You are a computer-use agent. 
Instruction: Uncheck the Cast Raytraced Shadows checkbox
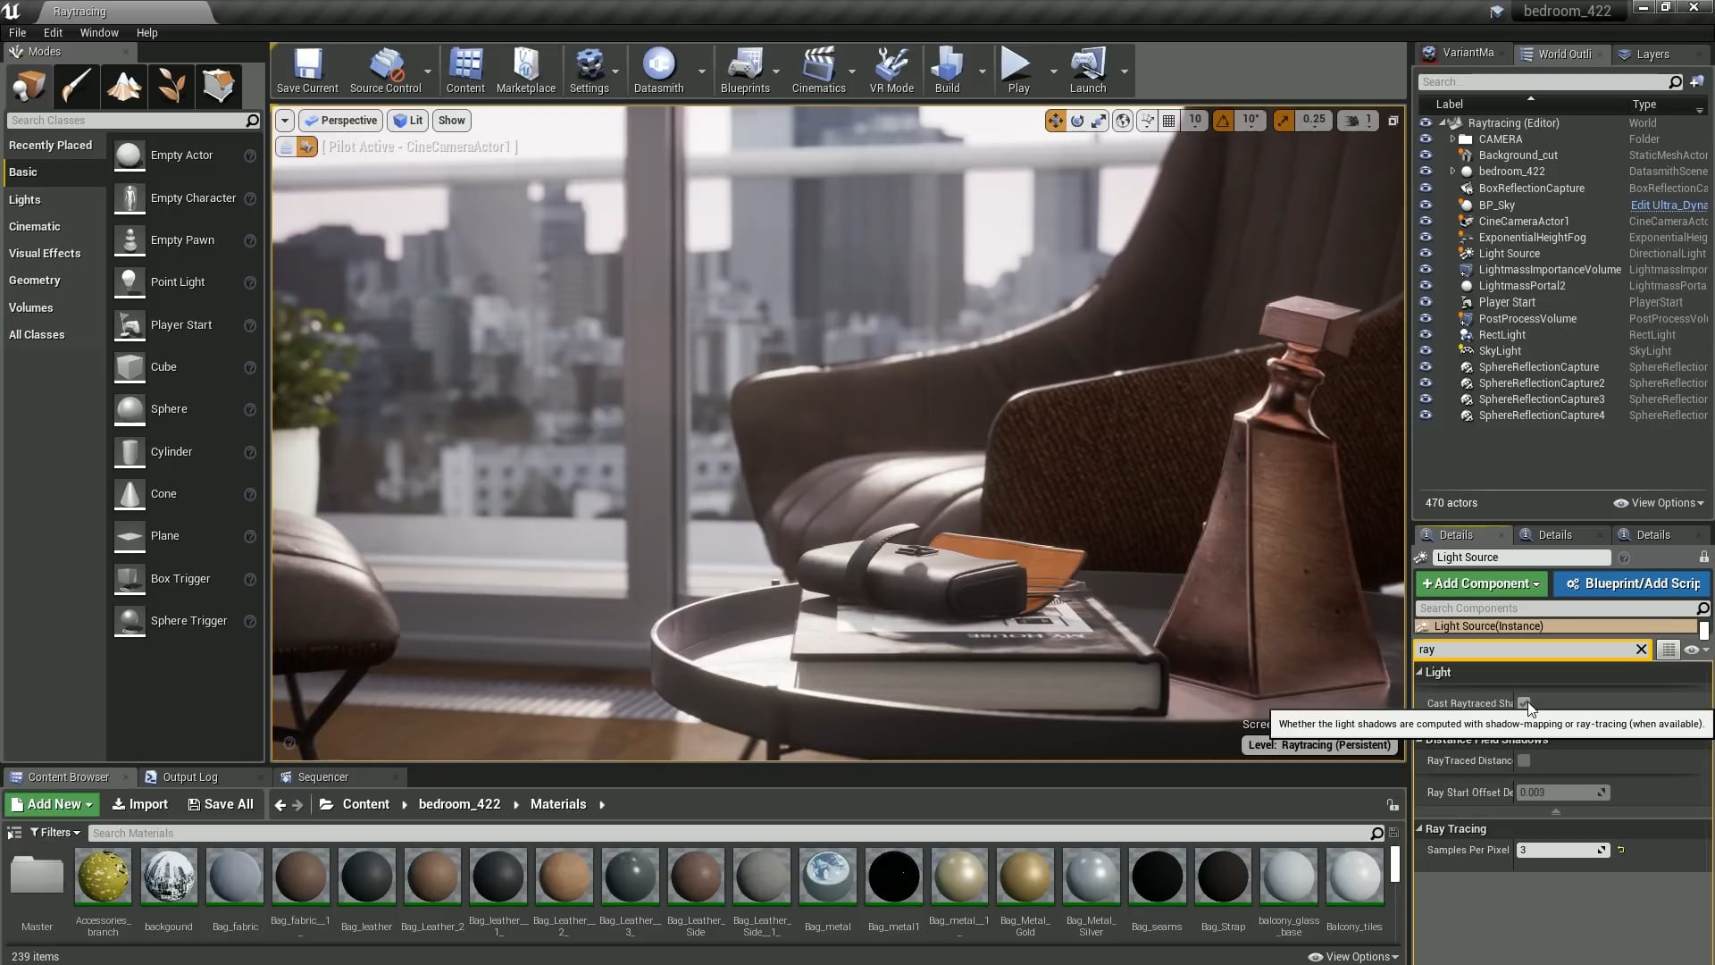(1525, 703)
